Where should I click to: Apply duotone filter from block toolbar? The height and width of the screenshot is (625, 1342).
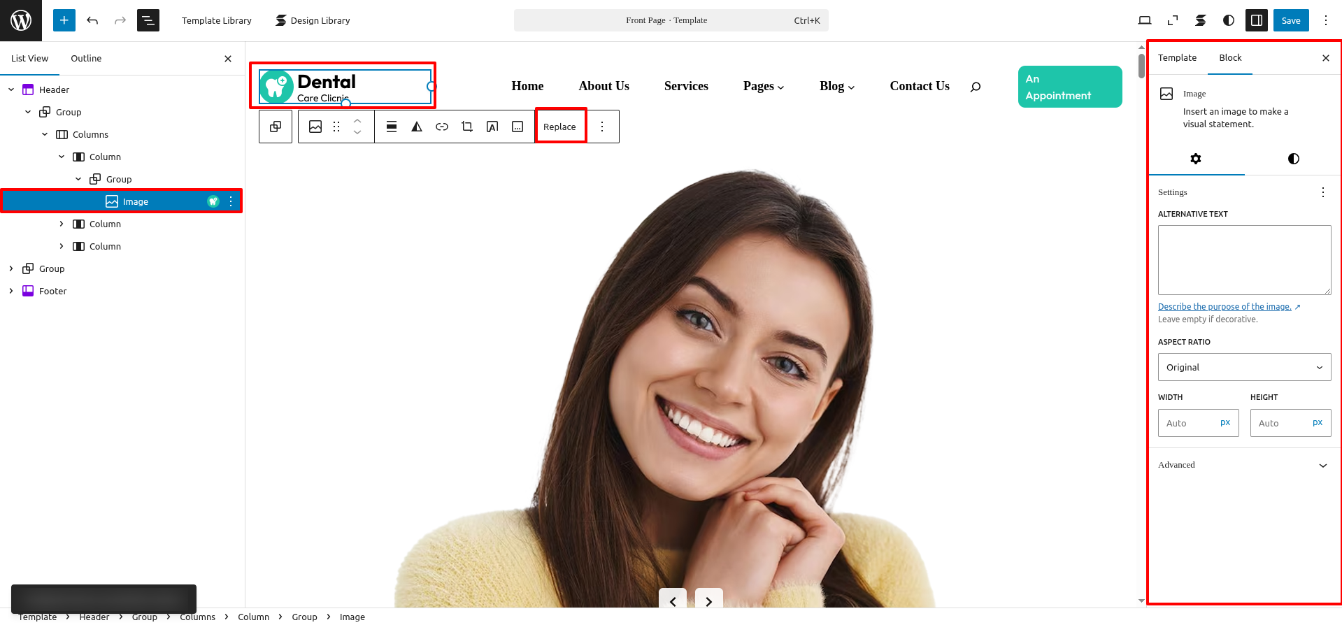click(417, 127)
